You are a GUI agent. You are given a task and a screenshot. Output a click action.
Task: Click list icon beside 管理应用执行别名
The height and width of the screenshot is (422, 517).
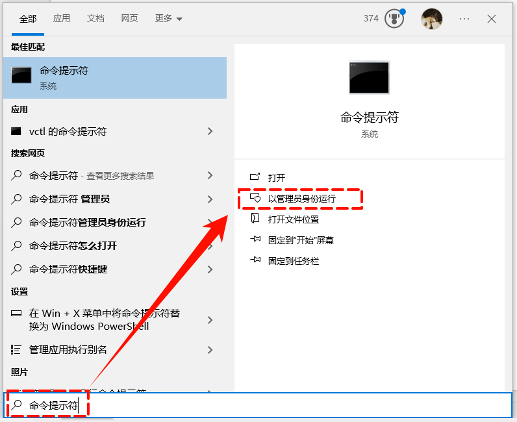[16, 349]
